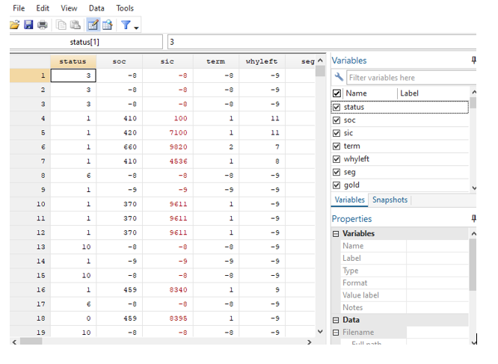Pin the Properties panel

473,218
